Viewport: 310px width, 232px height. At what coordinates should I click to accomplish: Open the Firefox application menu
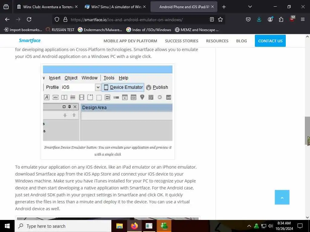[302, 19]
